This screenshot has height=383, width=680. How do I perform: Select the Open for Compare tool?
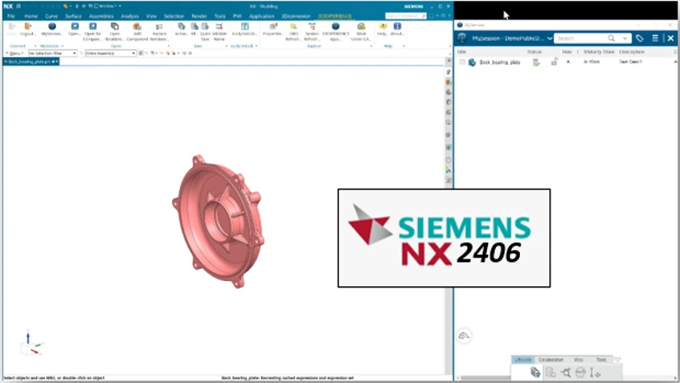pyautogui.click(x=93, y=27)
